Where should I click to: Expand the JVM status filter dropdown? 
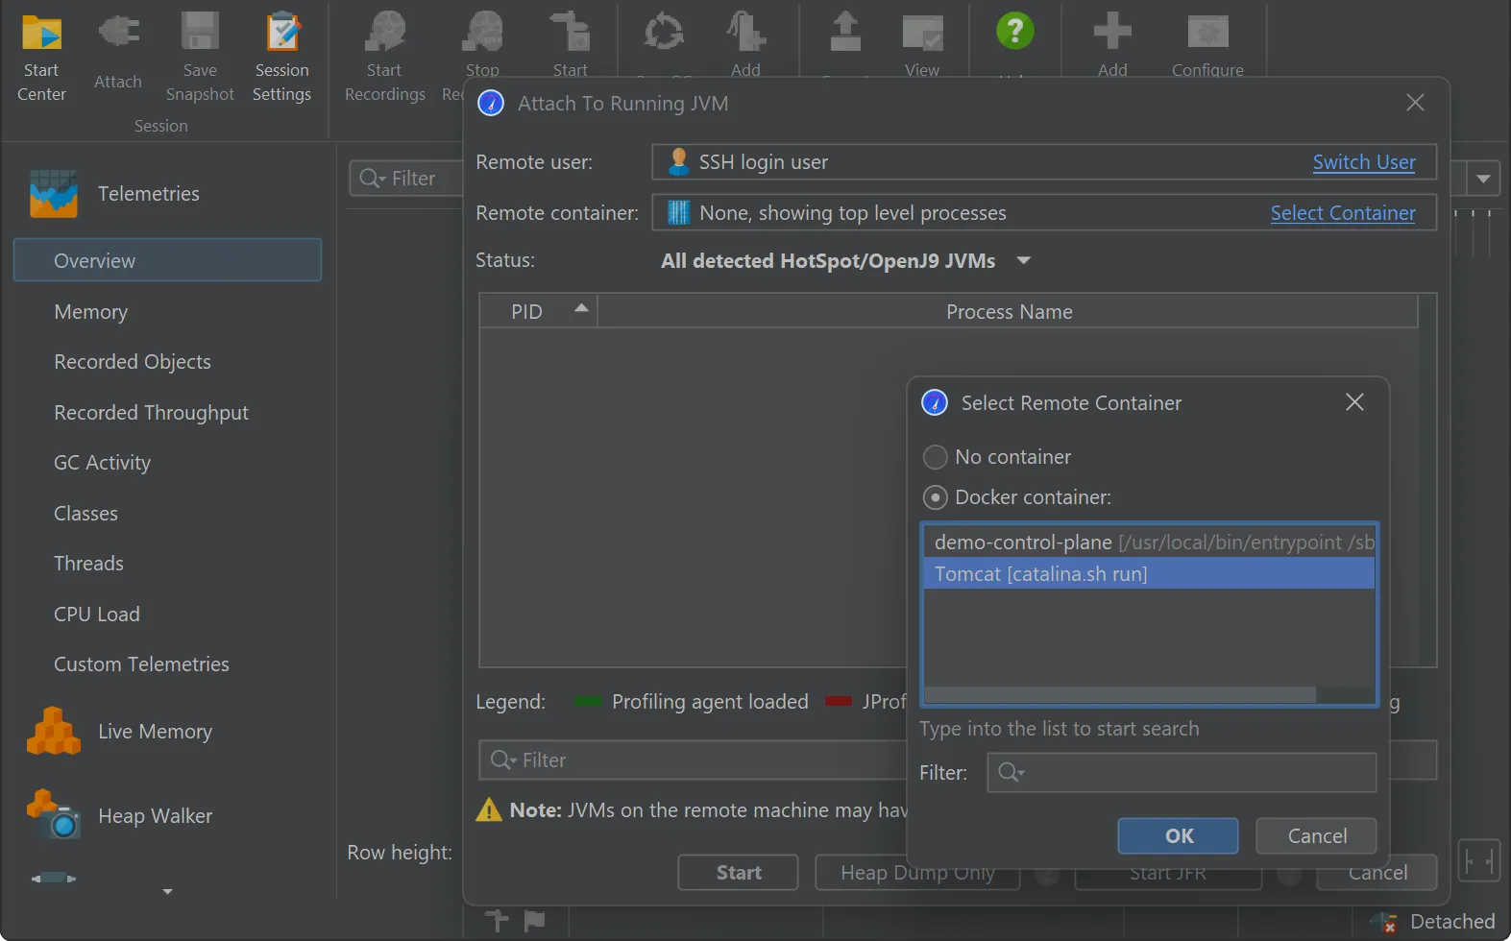tap(1024, 260)
